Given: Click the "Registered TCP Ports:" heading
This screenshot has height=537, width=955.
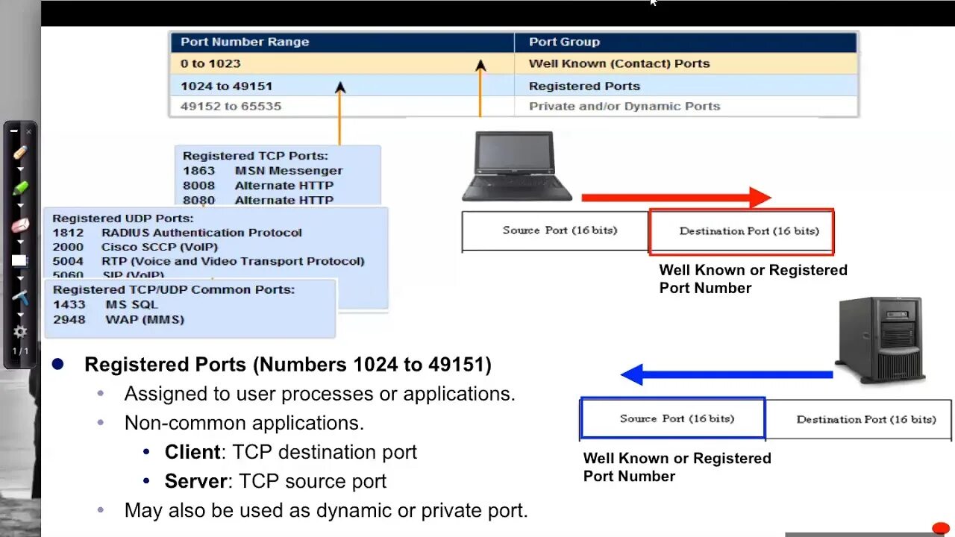Looking at the screenshot, I should 255,156.
